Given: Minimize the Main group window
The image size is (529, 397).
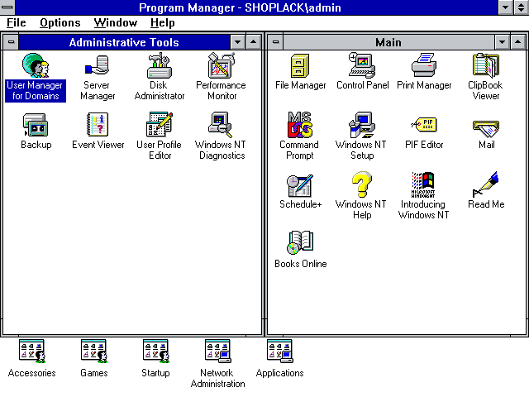Looking at the screenshot, I should click(x=502, y=42).
